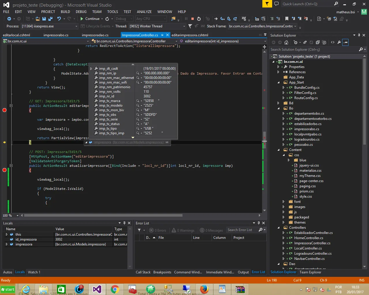Click the bookmark icon in toolbar
369x295 pixels.
287,19
